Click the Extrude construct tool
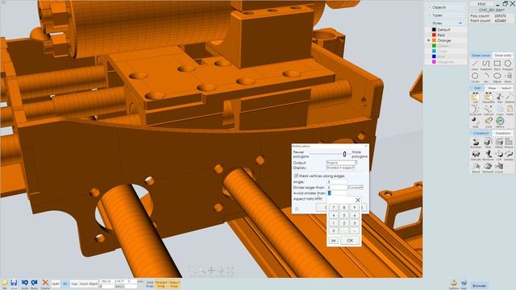516x290 pixels. pyautogui.click(x=476, y=155)
